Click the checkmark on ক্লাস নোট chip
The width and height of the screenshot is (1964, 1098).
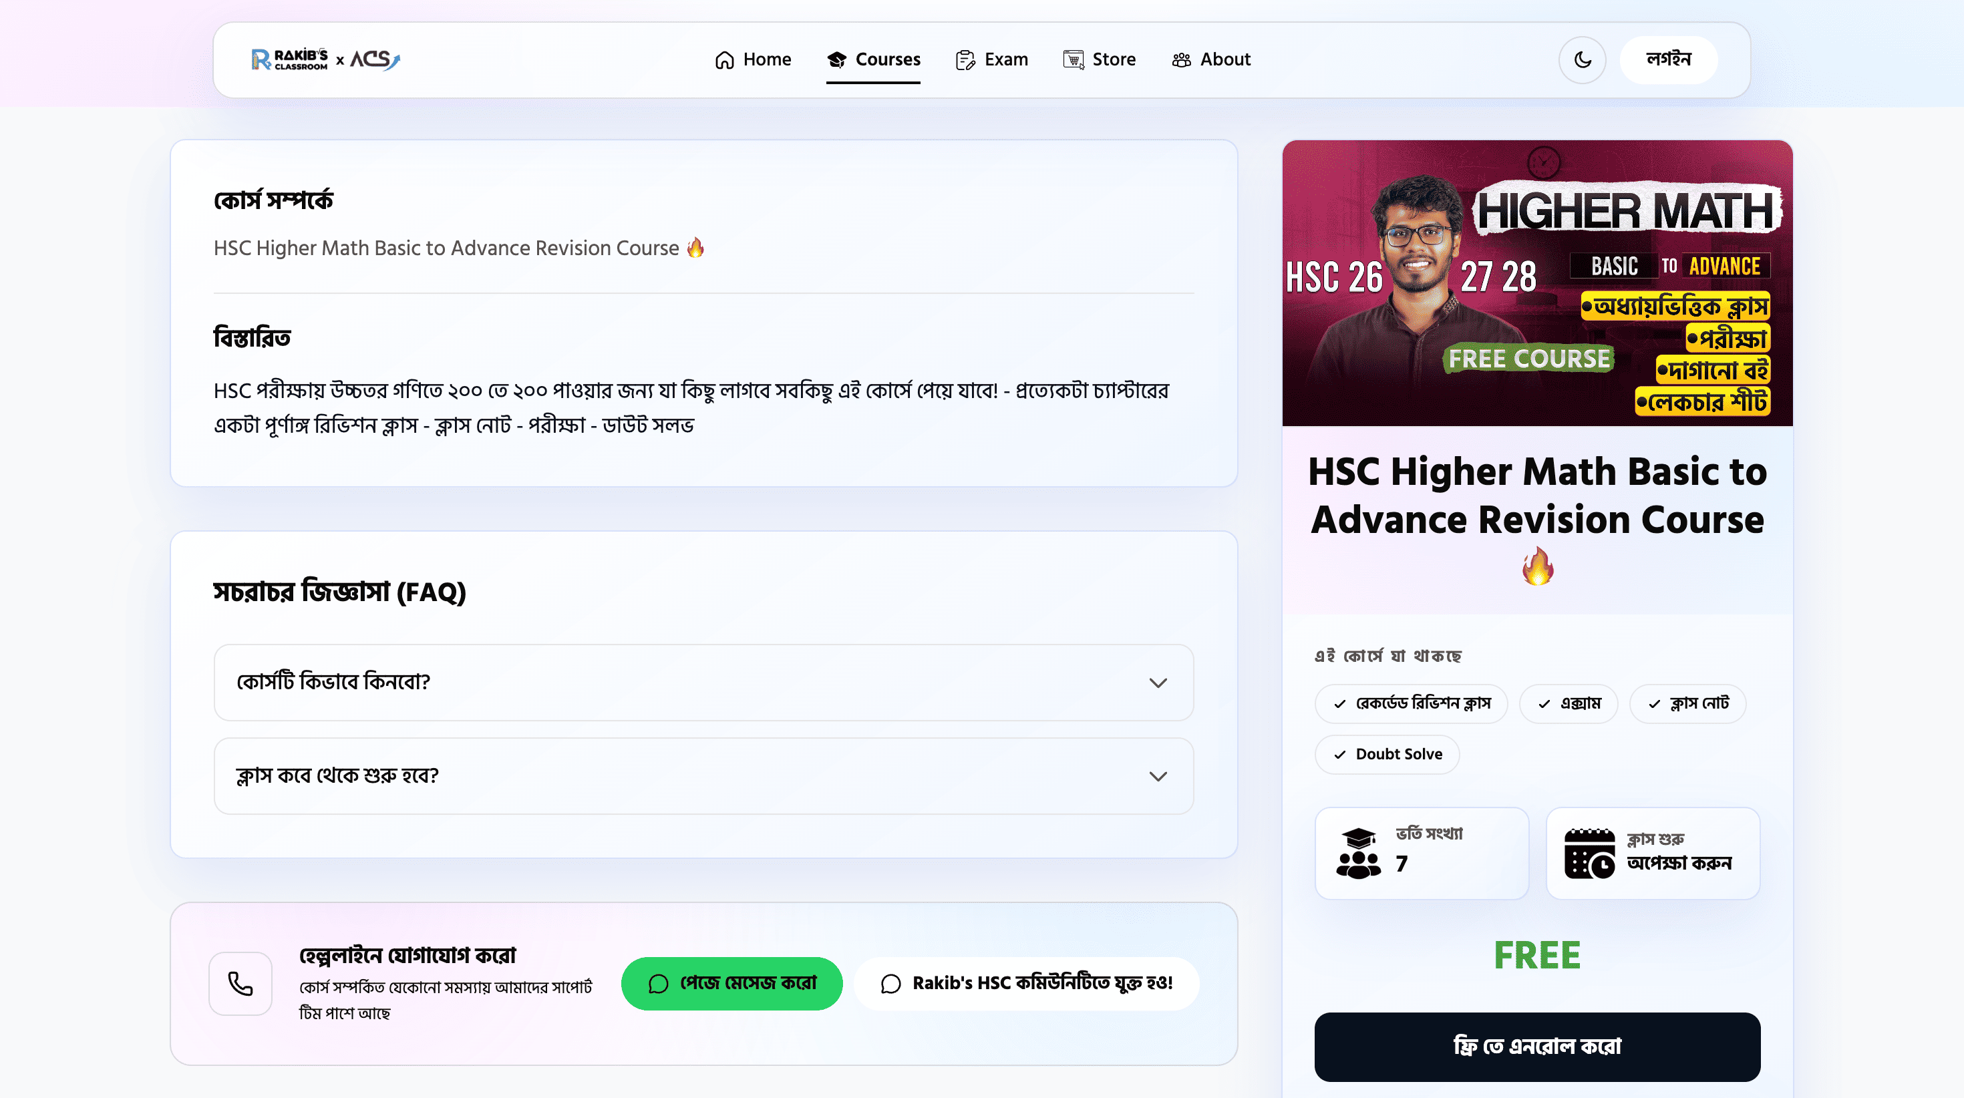click(x=1653, y=704)
